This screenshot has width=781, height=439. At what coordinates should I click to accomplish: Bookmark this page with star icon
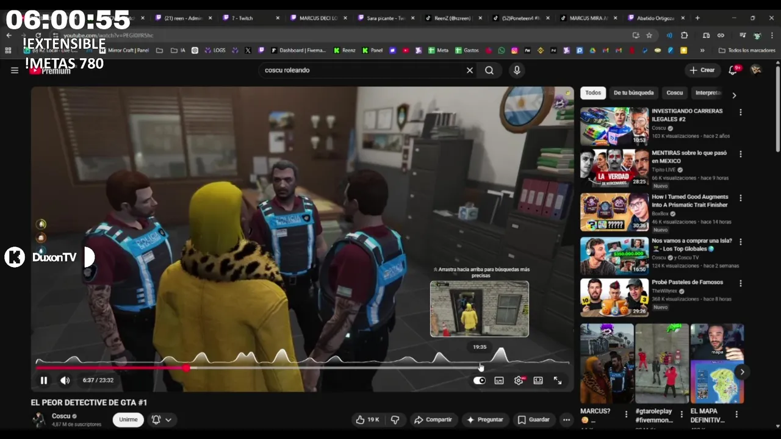pos(649,35)
